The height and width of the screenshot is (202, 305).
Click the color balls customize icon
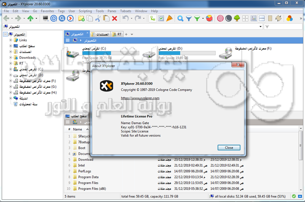289,18
